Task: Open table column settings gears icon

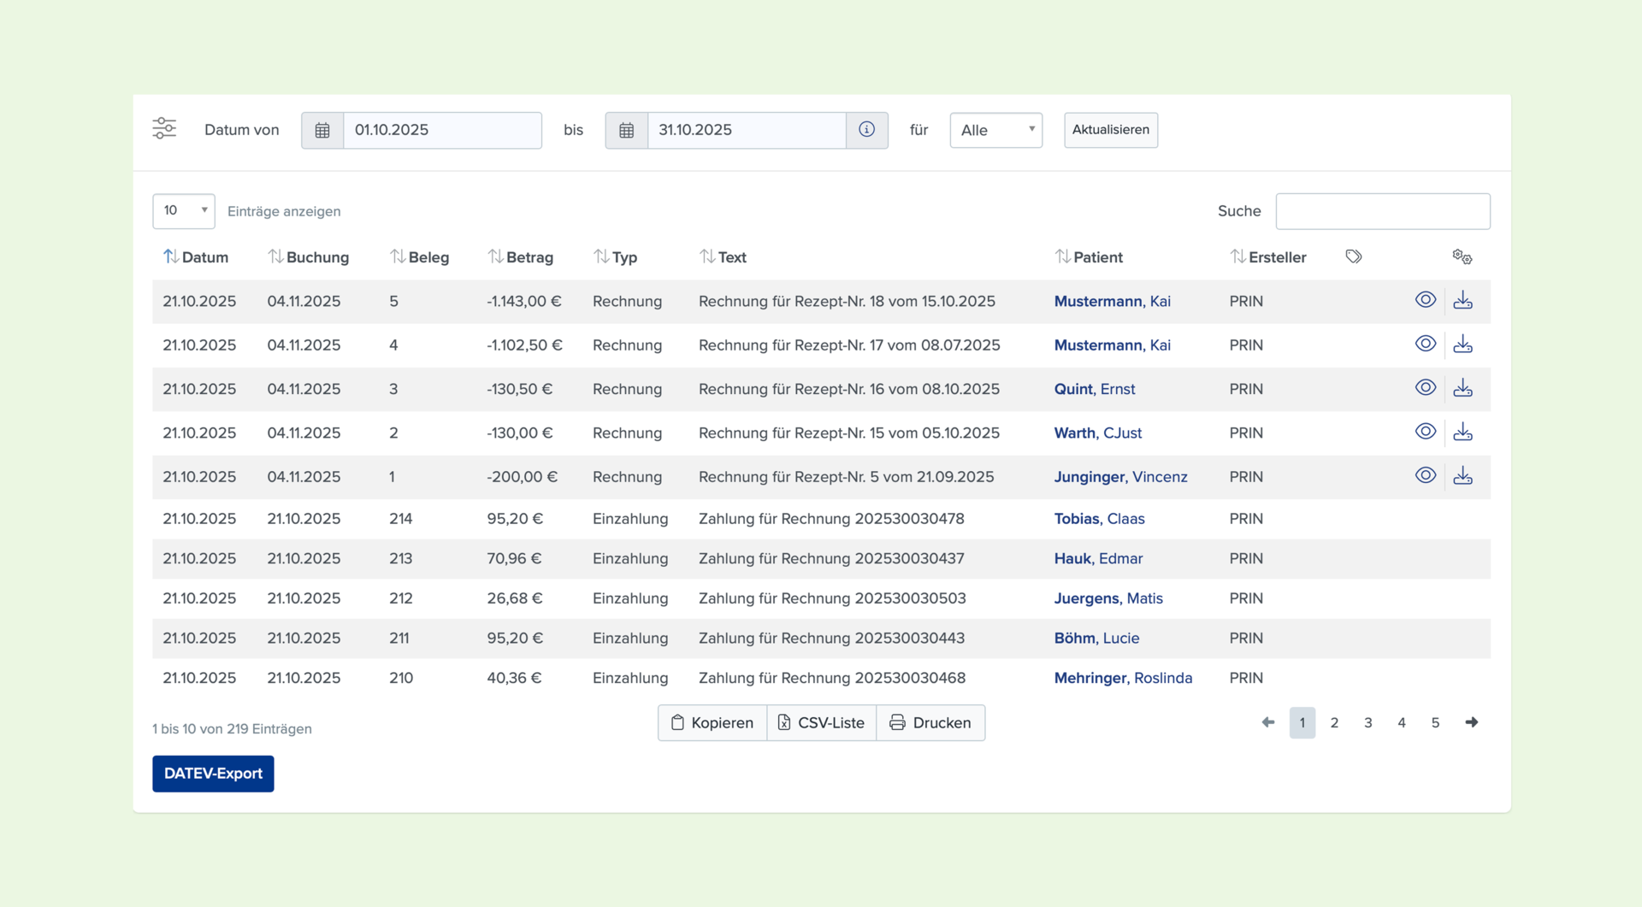Action: [1462, 256]
